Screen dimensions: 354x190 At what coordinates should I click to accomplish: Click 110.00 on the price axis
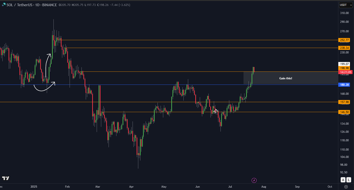(x=344, y=150)
